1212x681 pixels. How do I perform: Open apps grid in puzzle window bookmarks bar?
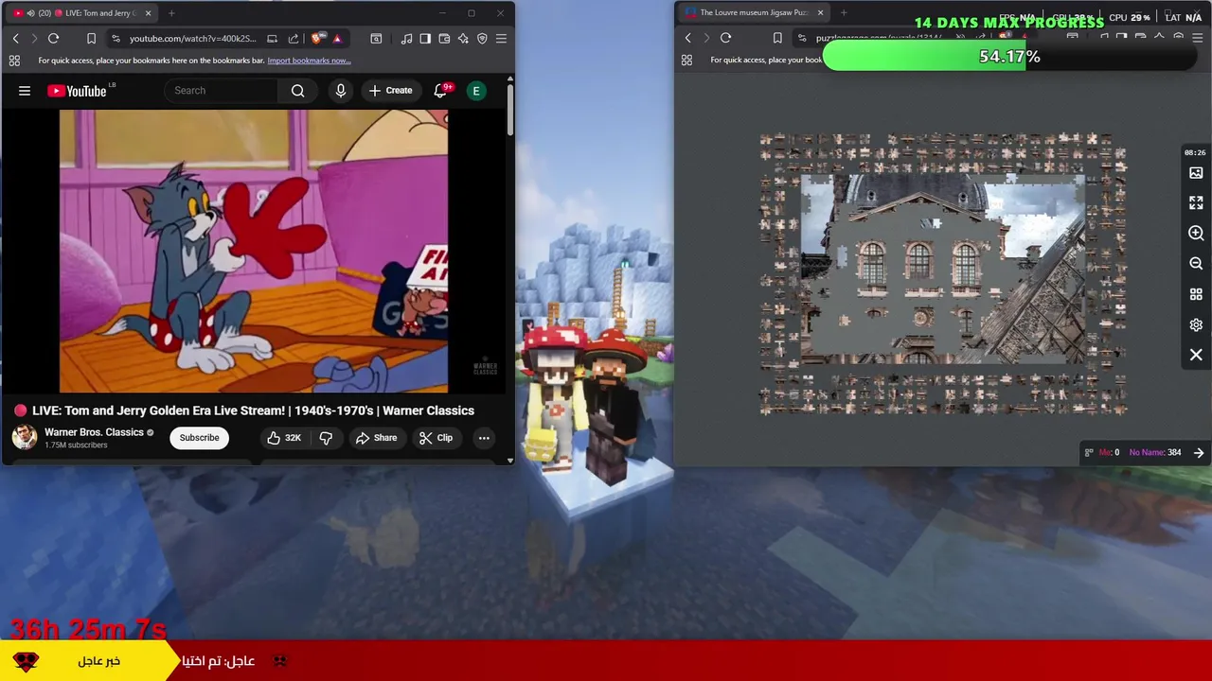coord(686,61)
